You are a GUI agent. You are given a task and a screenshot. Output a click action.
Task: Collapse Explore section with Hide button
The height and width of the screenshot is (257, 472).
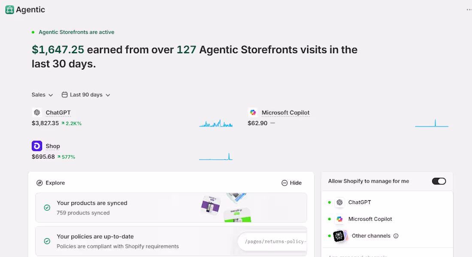(x=291, y=183)
